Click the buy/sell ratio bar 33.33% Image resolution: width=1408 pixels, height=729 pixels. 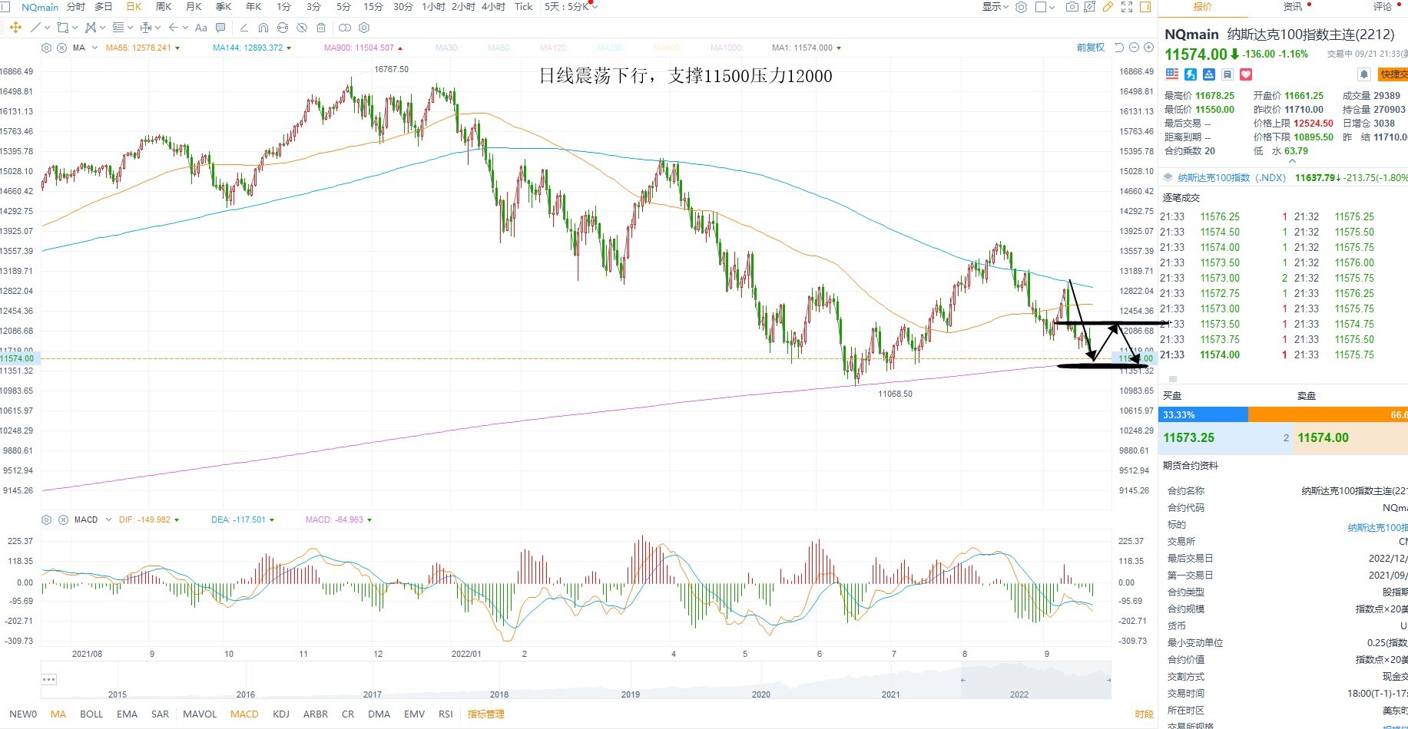pyautogui.click(x=1203, y=414)
